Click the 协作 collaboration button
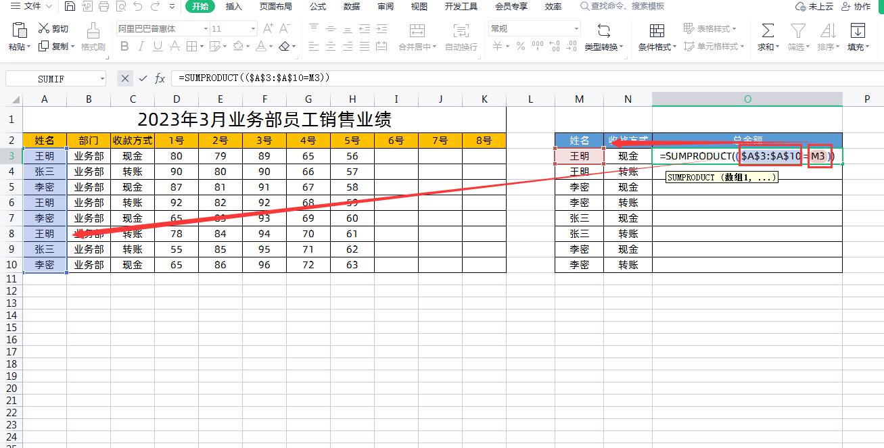This screenshot has height=448, width=884. [862, 7]
